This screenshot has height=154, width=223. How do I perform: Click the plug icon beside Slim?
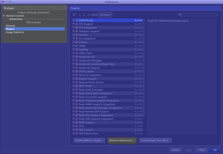pos(77,126)
